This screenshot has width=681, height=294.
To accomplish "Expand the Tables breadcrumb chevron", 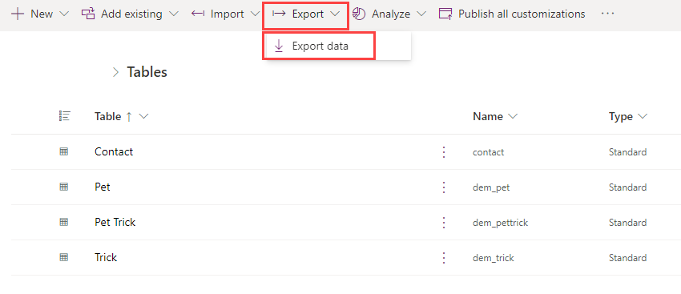I will pos(115,72).
